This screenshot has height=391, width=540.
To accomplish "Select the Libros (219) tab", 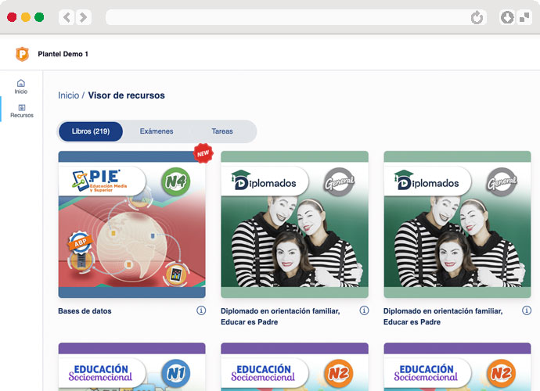I will click(91, 131).
